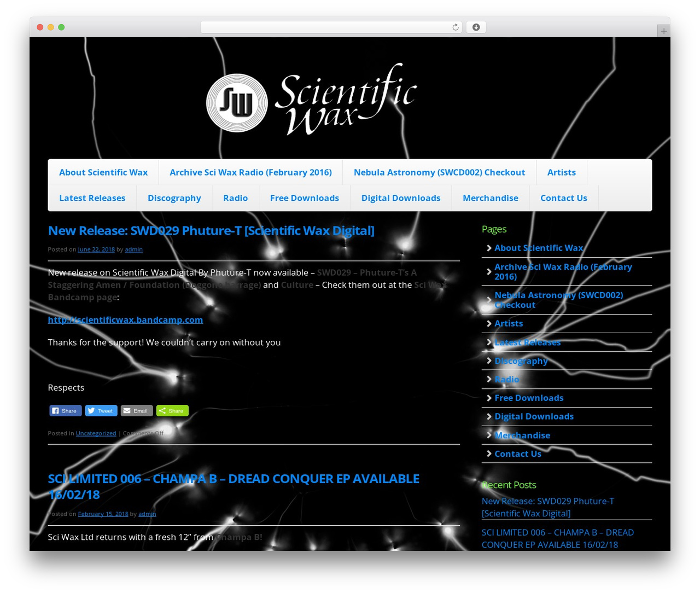Click the February 15, 2018 date link

point(103,514)
